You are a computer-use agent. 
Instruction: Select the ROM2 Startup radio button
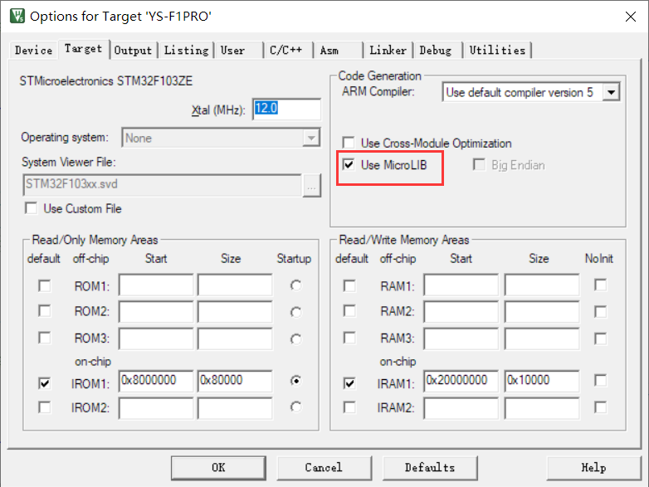pos(295,312)
